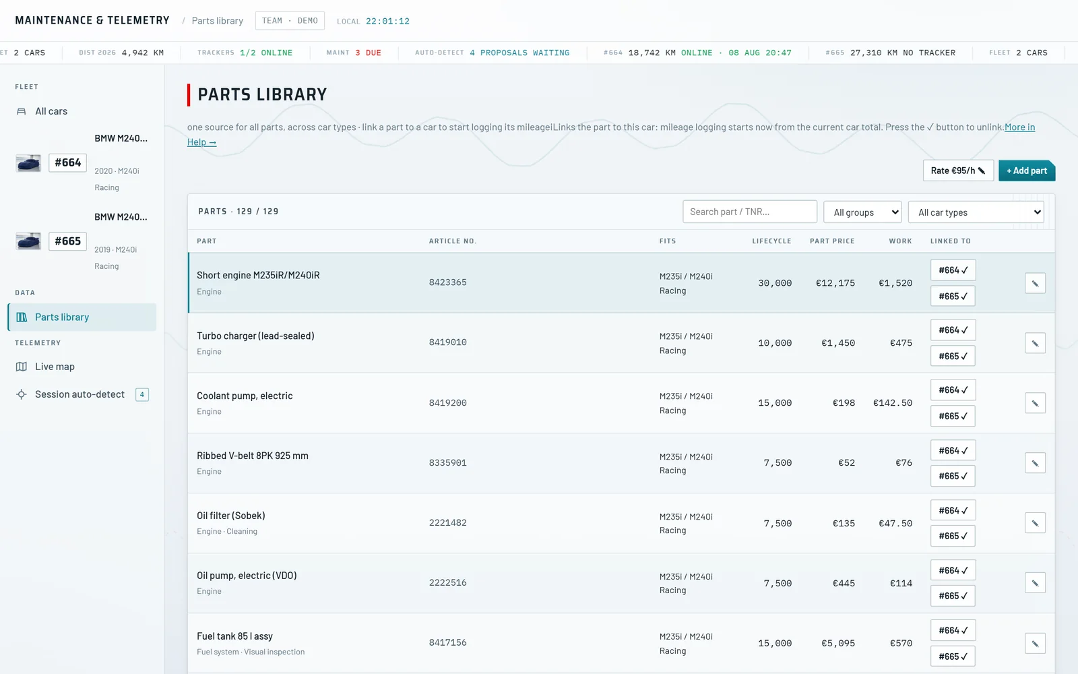This screenshot has height=674, width=1078.
Task: Click the Session auto-detect crosshair icon
Action: [x=21, y=394]
